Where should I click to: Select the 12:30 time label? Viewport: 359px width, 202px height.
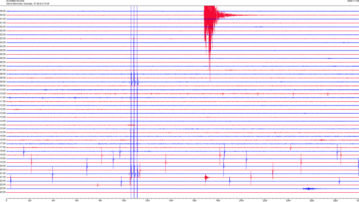[x=3, y=109]
